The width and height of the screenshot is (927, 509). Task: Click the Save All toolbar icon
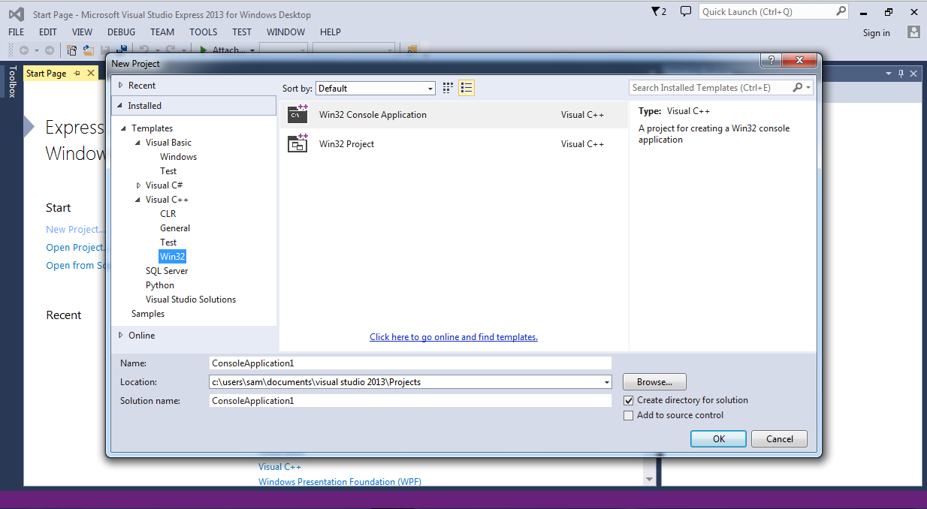[120, 50]
